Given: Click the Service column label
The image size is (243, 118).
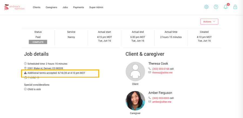Looking at the screenshot, I should click(x=71, y=32).
